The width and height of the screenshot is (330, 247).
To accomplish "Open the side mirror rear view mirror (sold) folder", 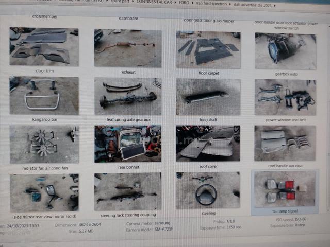I will (44, 192).
